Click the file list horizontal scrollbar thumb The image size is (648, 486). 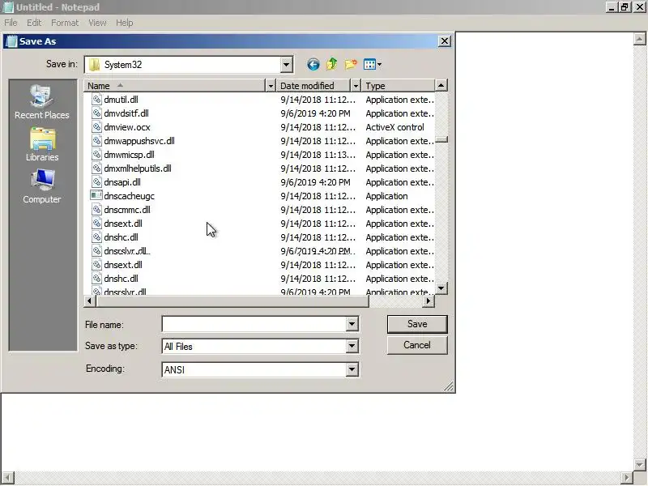pos(232,301)
